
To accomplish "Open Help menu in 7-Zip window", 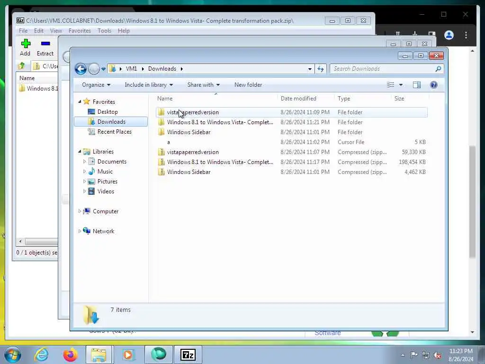I will (x=124, y=31).
